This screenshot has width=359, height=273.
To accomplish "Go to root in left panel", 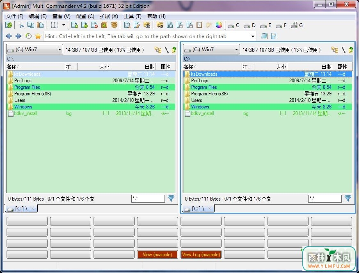I will (167, 50).
